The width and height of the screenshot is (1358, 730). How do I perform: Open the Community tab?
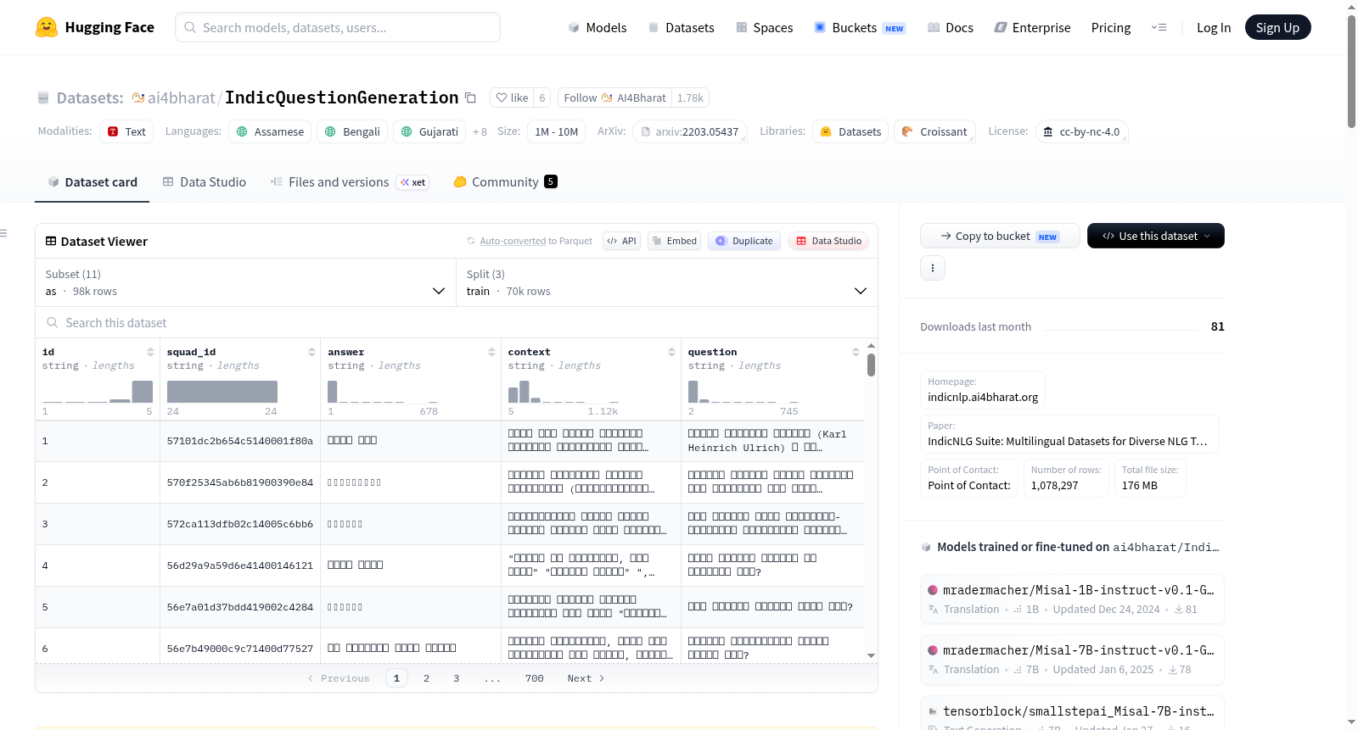point(505,182)
